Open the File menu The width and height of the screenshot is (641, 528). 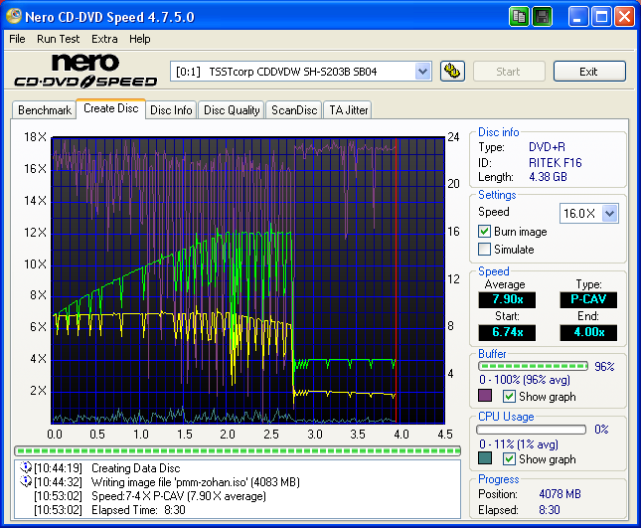(17, 39)
